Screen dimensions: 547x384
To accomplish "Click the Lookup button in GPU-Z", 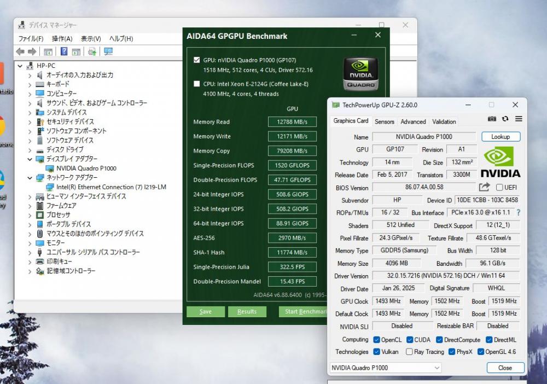I will point(501,137).
